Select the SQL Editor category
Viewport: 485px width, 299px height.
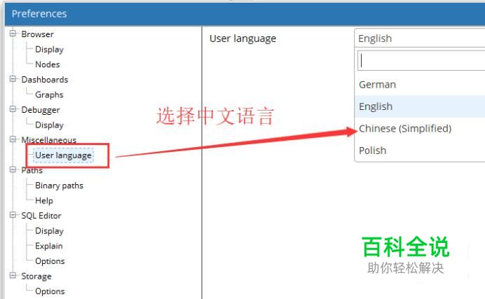[41, 216]
